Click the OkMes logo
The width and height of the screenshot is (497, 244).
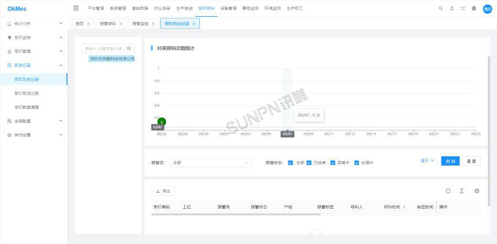pos(17,9)
